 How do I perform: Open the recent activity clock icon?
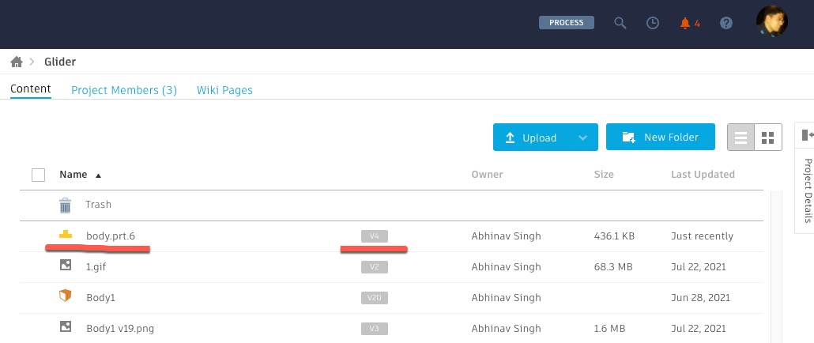coord(653,23)
